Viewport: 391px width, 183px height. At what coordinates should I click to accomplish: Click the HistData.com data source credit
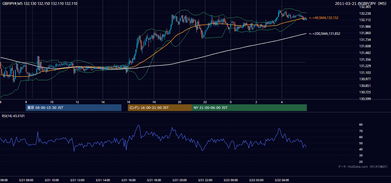363,167
